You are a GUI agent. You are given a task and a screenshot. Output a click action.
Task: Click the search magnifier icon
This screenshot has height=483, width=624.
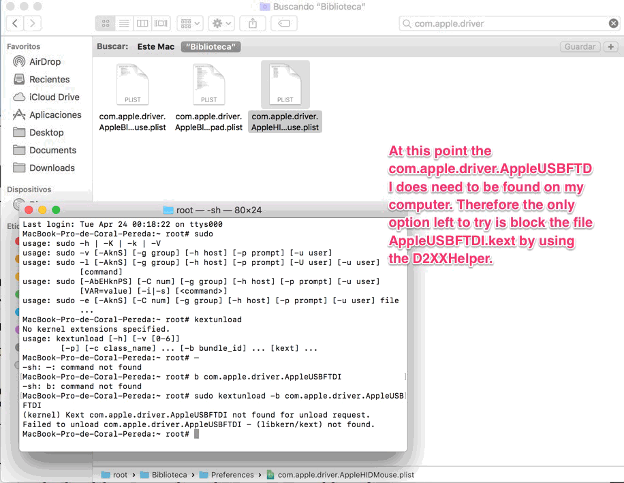(x=407, y=23)
